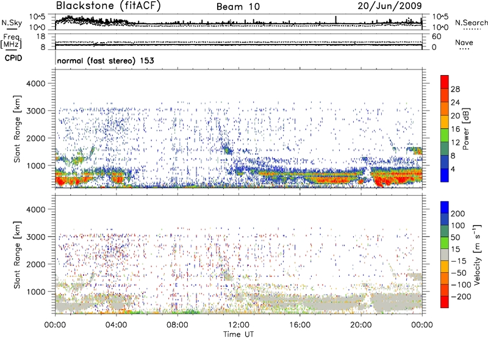
Task: Click the date 20/Jun/2009
Action: (390, 5)
